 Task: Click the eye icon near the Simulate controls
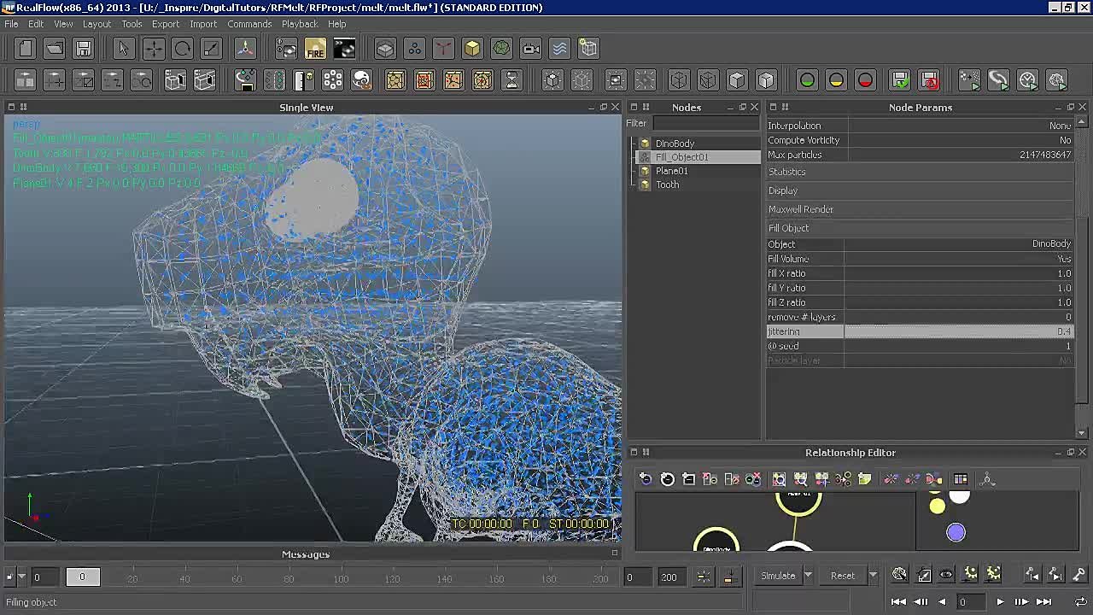[x=945, y=575]
